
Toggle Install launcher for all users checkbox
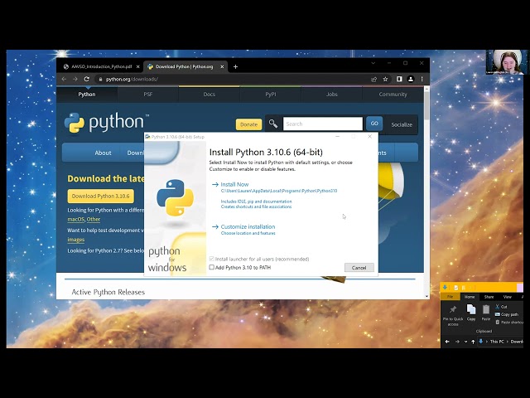click(212, 259)
